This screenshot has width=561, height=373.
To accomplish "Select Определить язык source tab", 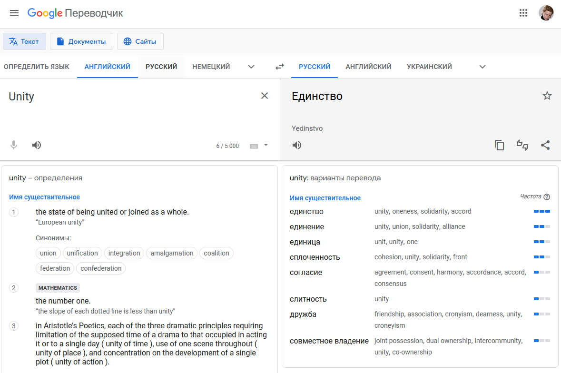I will pos(37,67).
